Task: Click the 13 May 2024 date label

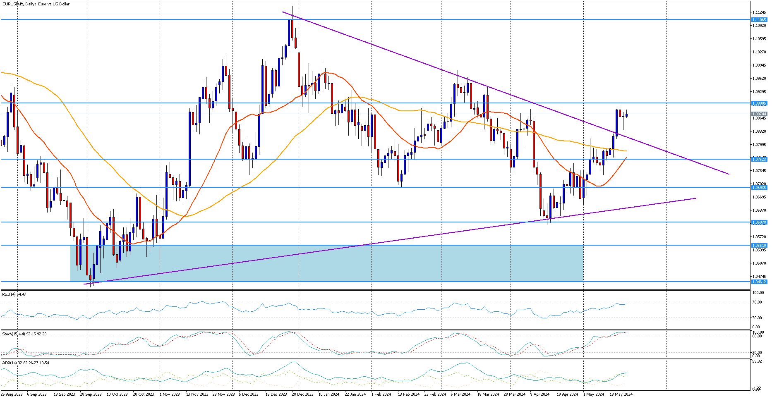Action: point(621,394)
